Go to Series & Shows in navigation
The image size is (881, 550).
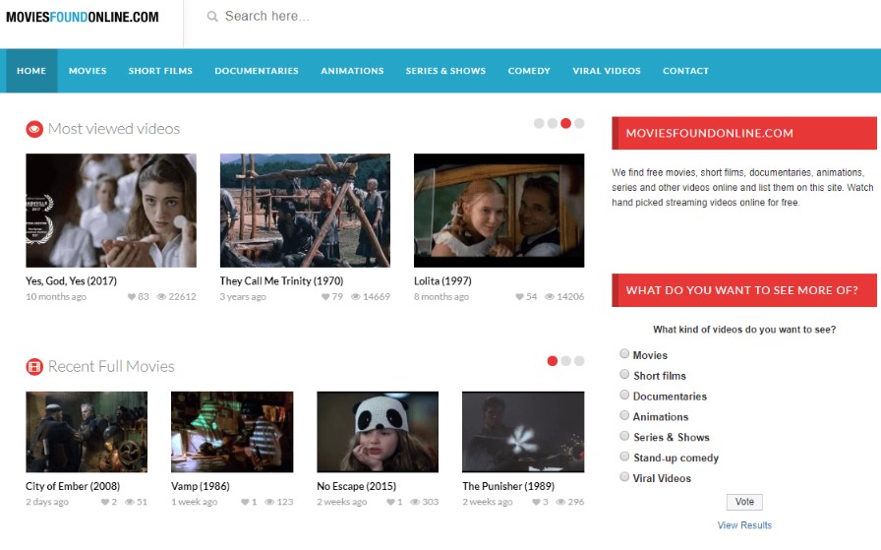[445, 71]
